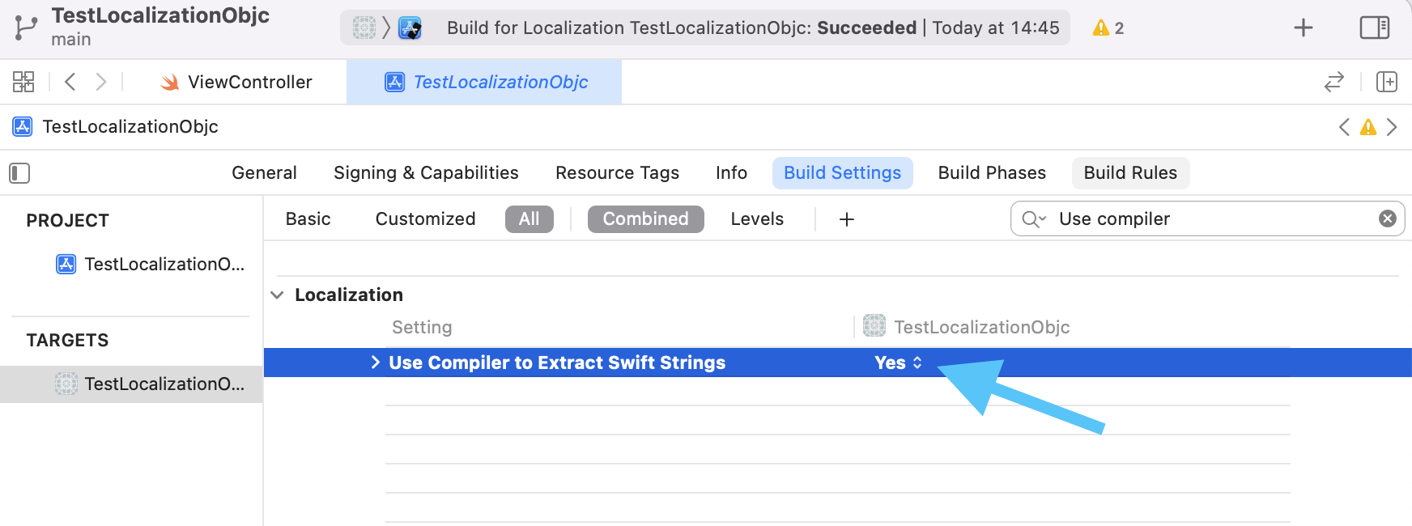
Task: Switch to the TestLocalizationObjc editor tab
Action: pos(484,82)
